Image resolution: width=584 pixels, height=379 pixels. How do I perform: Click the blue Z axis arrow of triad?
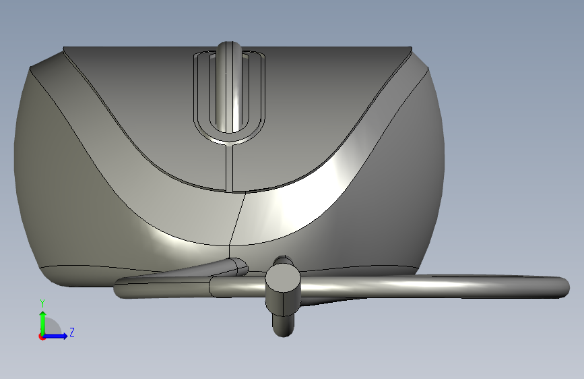click(x=55, y=336)
